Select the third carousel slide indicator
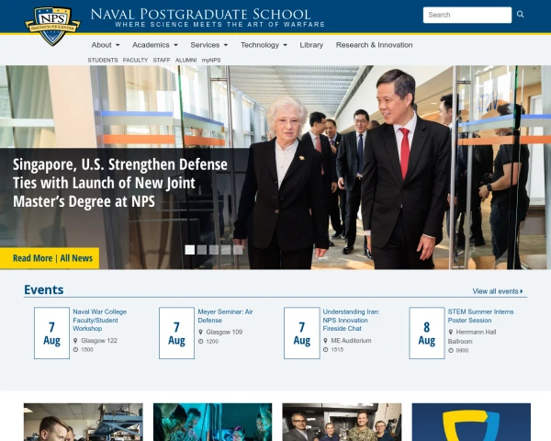 pyautogui.click(x=214, y=250)
